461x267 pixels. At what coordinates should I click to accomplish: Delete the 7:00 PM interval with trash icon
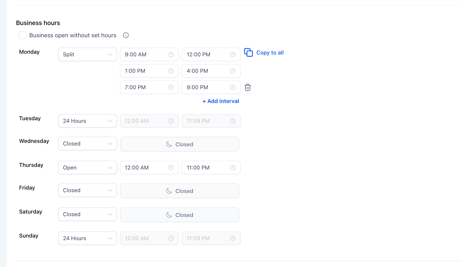(x=247, y=87)
